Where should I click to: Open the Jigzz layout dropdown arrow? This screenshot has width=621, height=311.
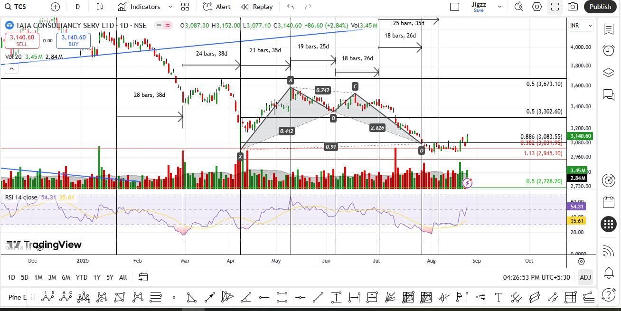coord(499,7)
